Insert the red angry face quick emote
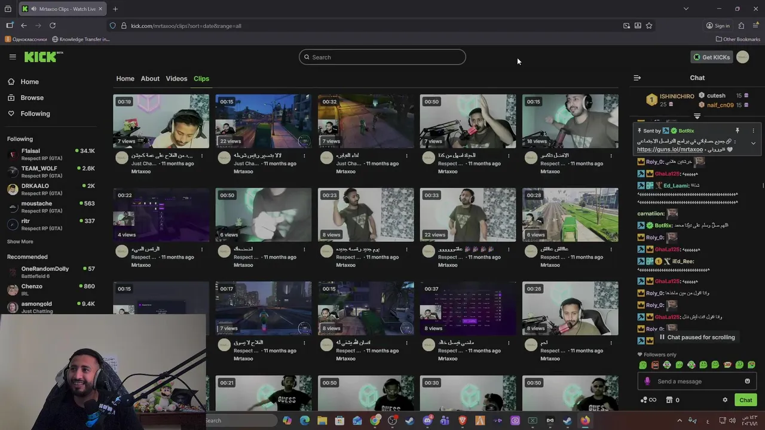Image resolution: width=765 pixels, height=430 pixels. coord(655,365)
